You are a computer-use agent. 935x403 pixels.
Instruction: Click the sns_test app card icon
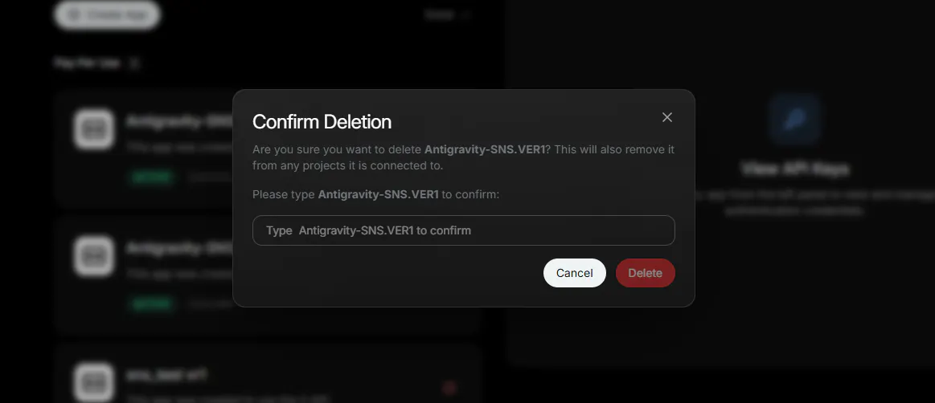tap(93, 383)
